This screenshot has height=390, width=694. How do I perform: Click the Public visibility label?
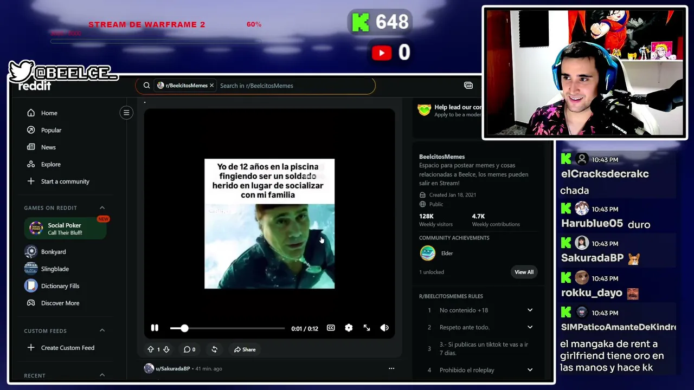[436, 204]
